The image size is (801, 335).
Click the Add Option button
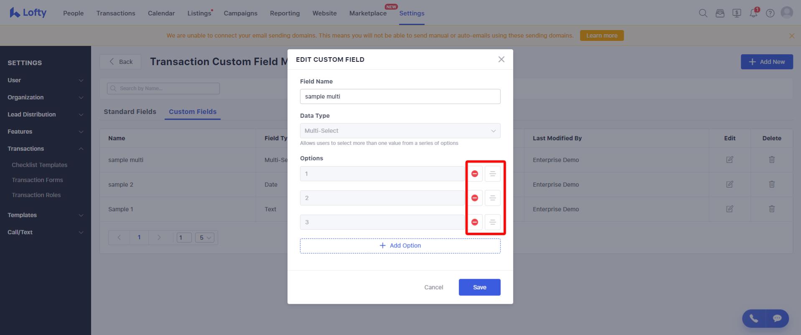tap(400, 246)
